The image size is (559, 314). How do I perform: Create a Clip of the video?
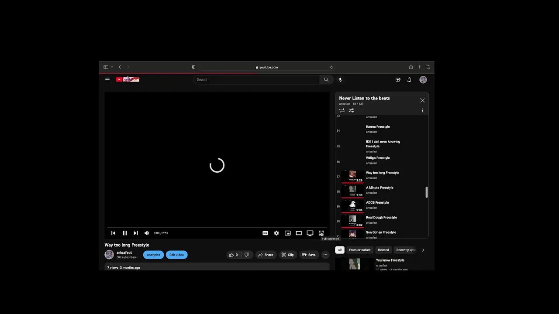287,255
